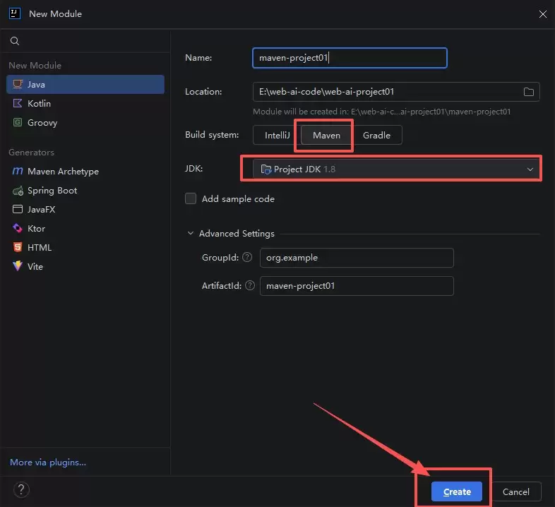Click the HTML5 shield icon
This screenshot has width=555, height=507.
[x=18, y=247]
